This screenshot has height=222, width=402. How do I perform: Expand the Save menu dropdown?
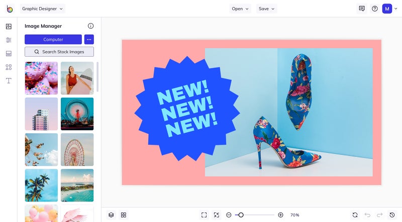click(267, 9)
